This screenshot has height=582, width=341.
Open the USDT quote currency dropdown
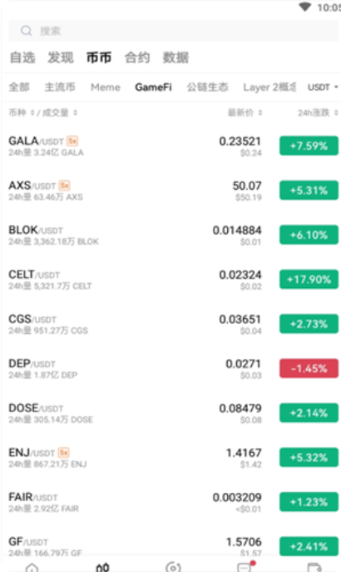(x=323, y=87)
